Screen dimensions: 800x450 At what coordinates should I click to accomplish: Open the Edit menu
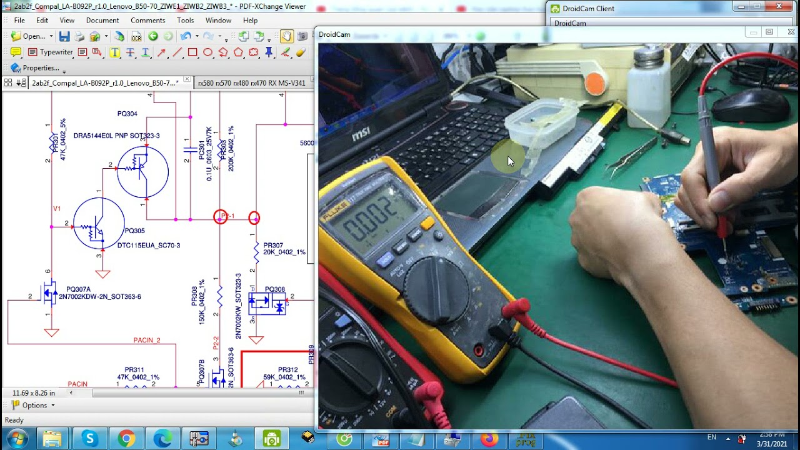coord(42,20)
